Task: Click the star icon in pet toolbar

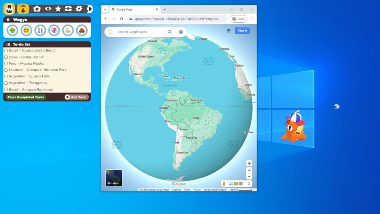Action: (58, 9)
